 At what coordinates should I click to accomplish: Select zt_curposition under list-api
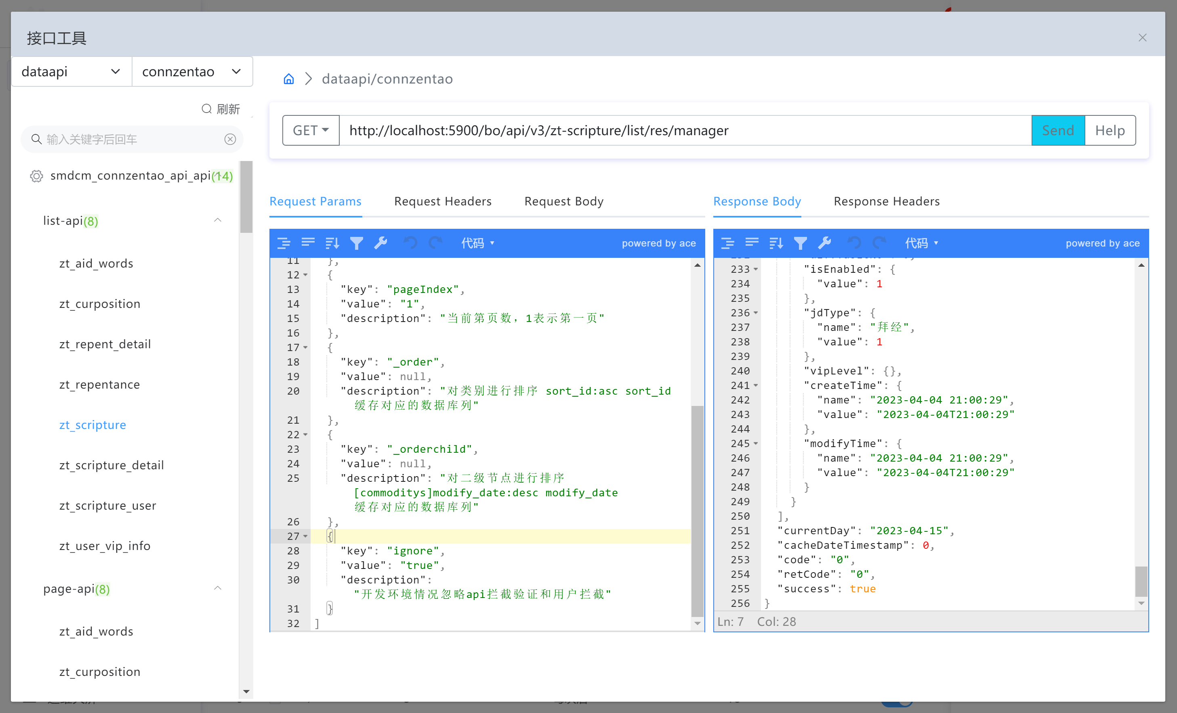click(x=99, y=304)
